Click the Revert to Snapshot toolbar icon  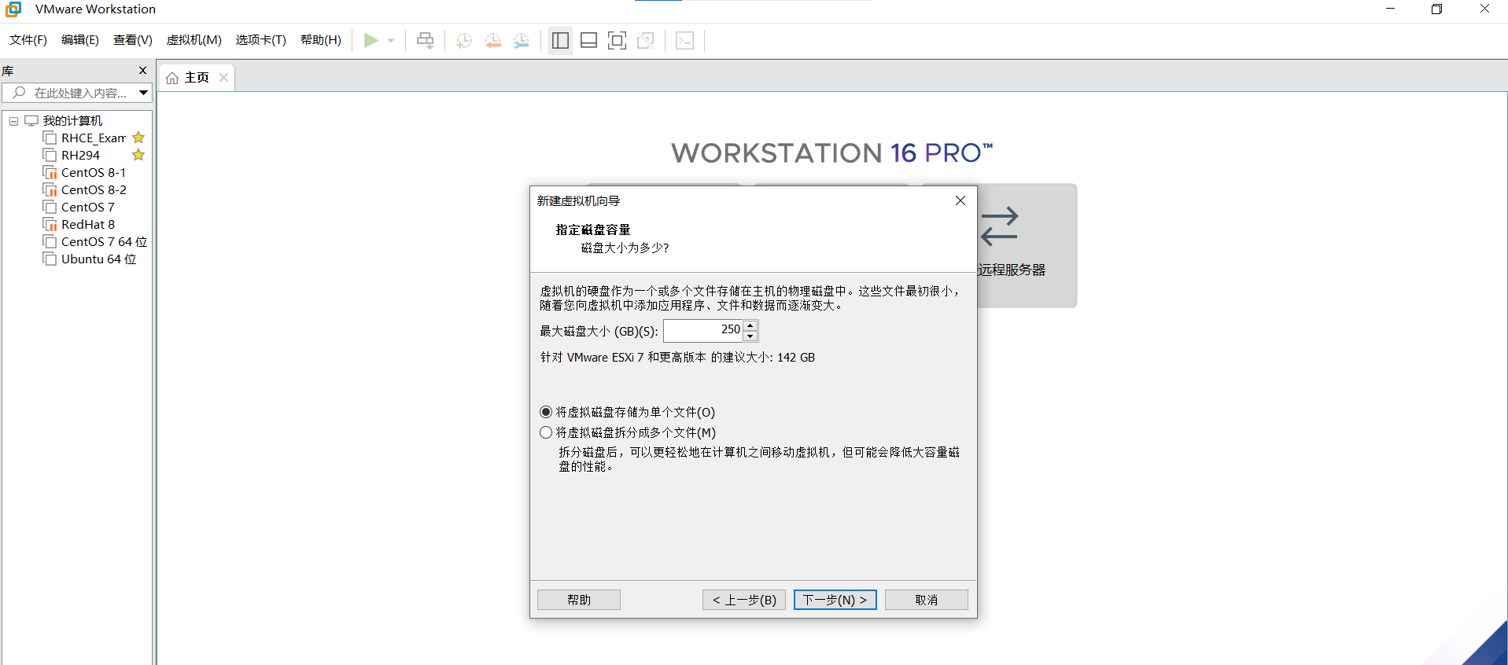pos(493,41)
